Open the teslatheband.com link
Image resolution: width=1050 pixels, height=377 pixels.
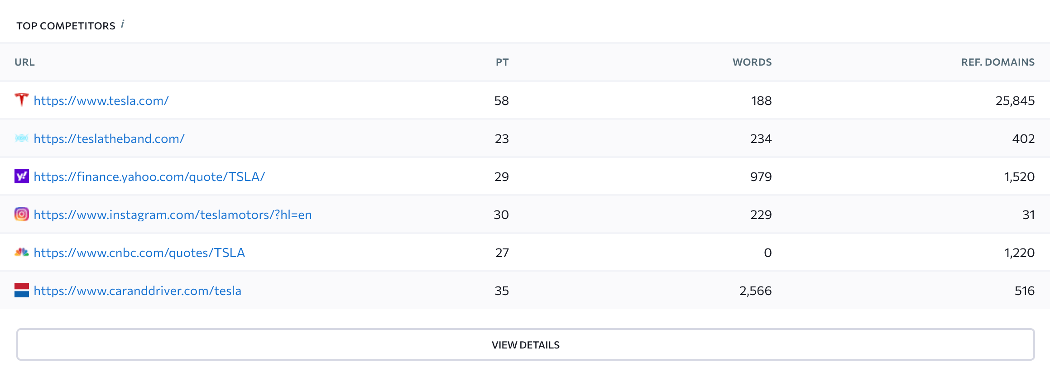109,138
